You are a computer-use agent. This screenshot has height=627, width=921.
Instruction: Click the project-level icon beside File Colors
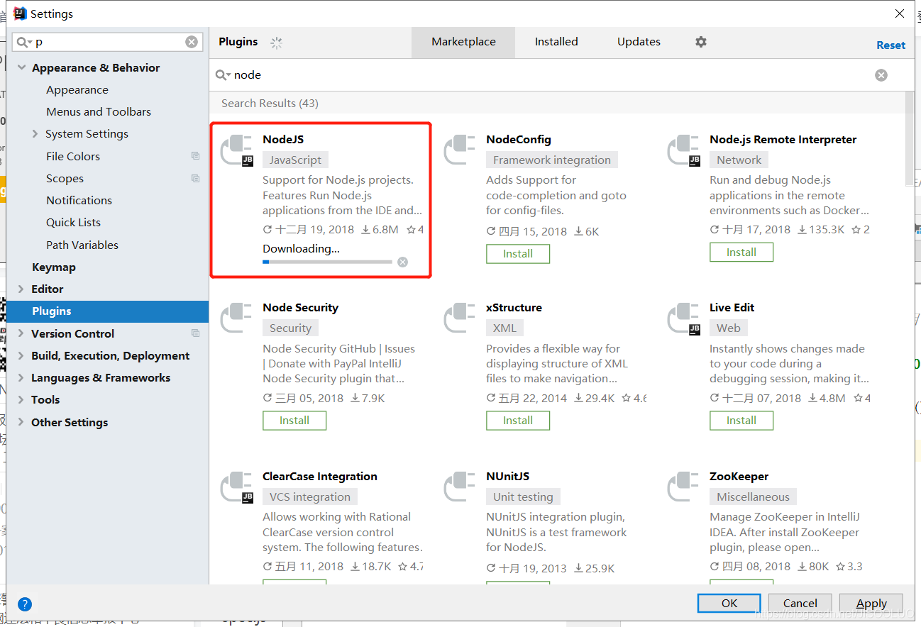click(x=195, y=156)
